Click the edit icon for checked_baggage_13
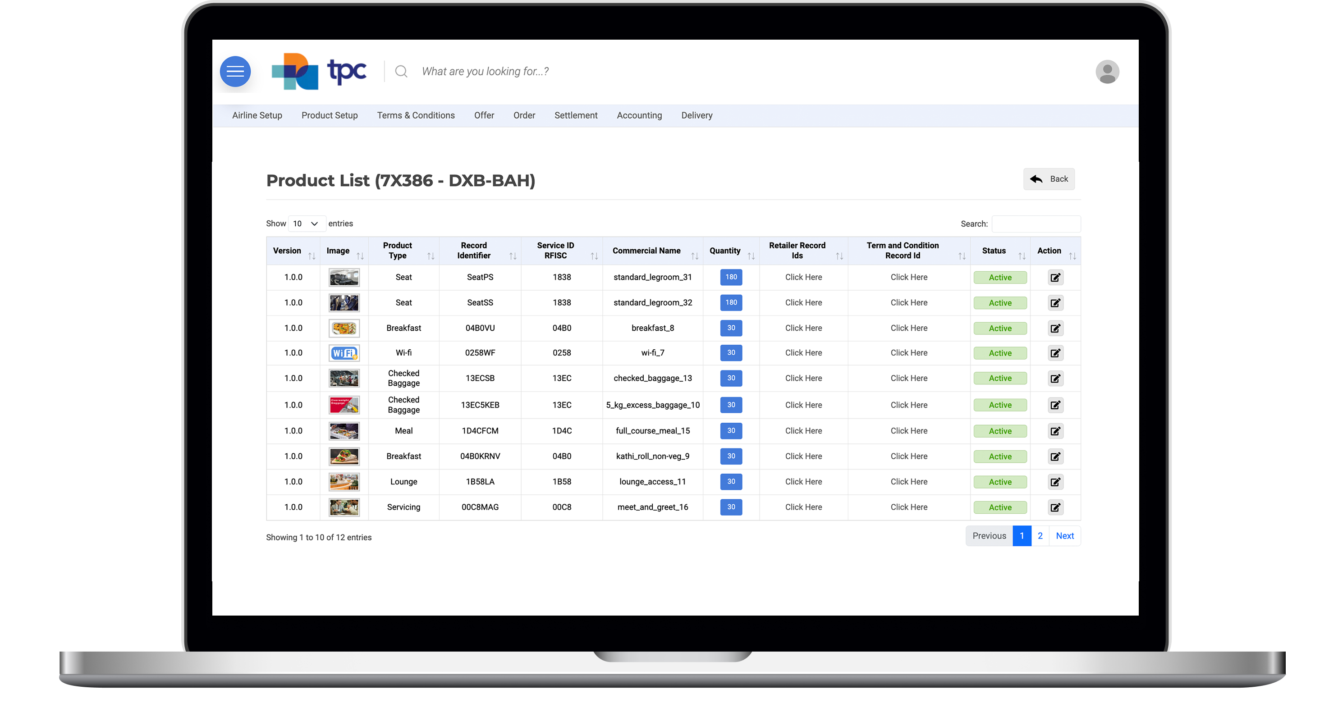Viewport: 1329px width, 703px height. 1056,378
